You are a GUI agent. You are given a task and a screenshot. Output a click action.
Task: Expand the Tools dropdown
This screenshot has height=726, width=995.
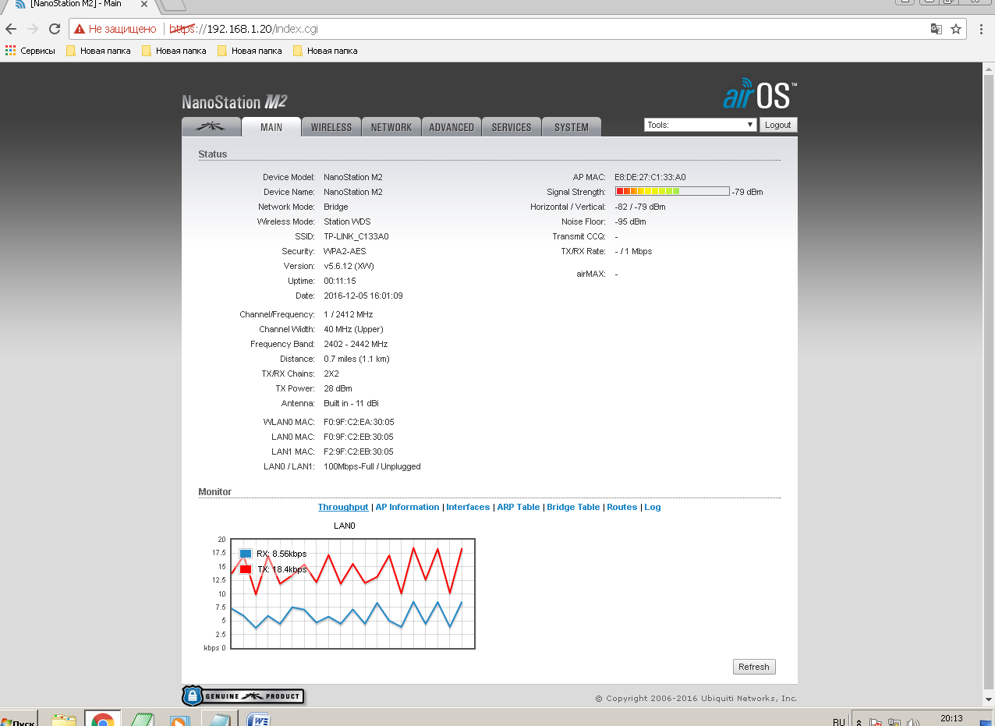click(x=700, y=125)
